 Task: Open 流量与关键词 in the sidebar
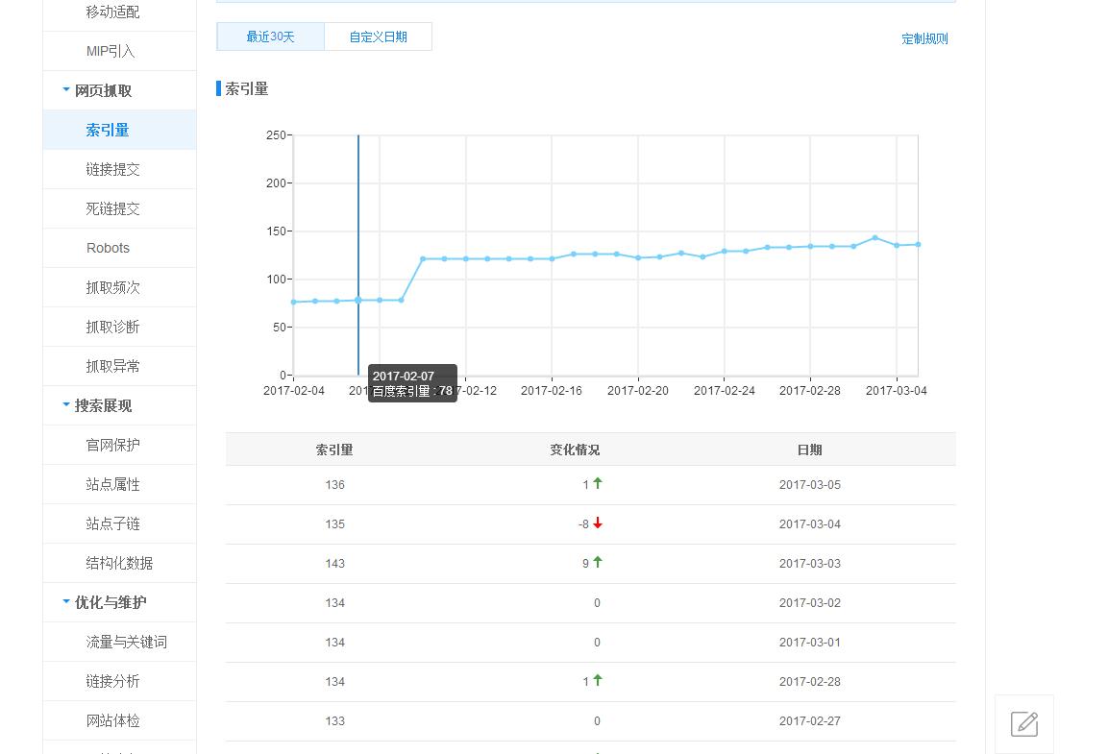(x=126, y=642)
